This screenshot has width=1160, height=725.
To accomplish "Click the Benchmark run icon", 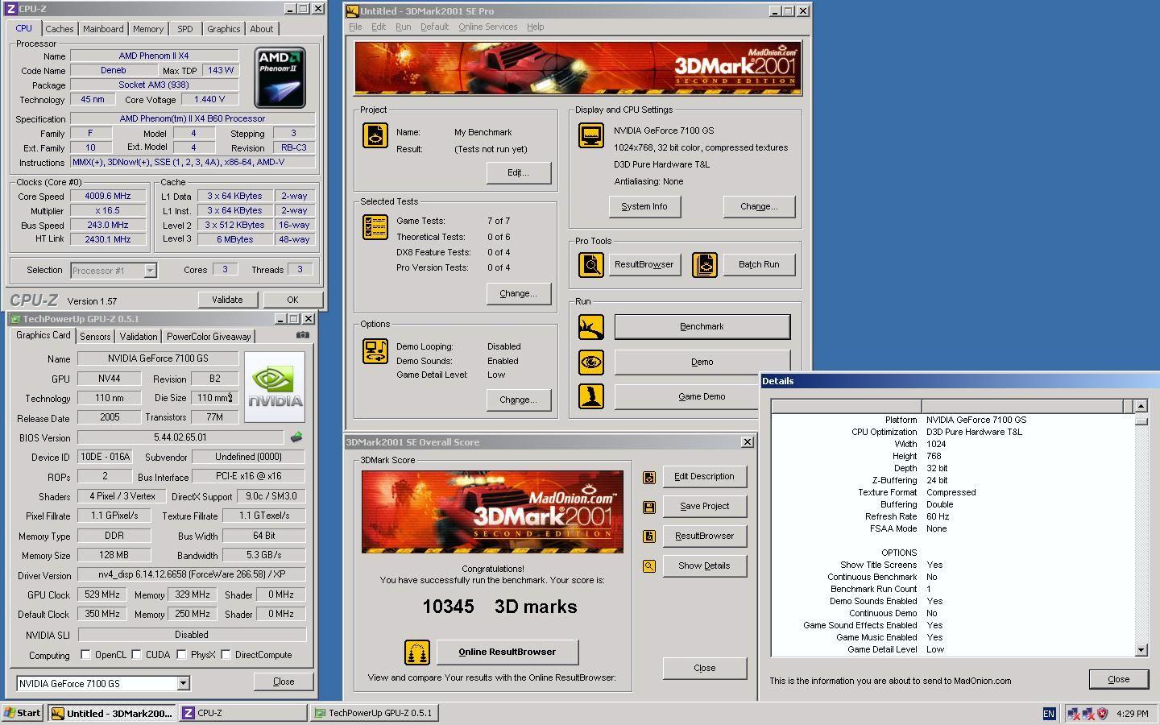I will [x=591, y=327].
